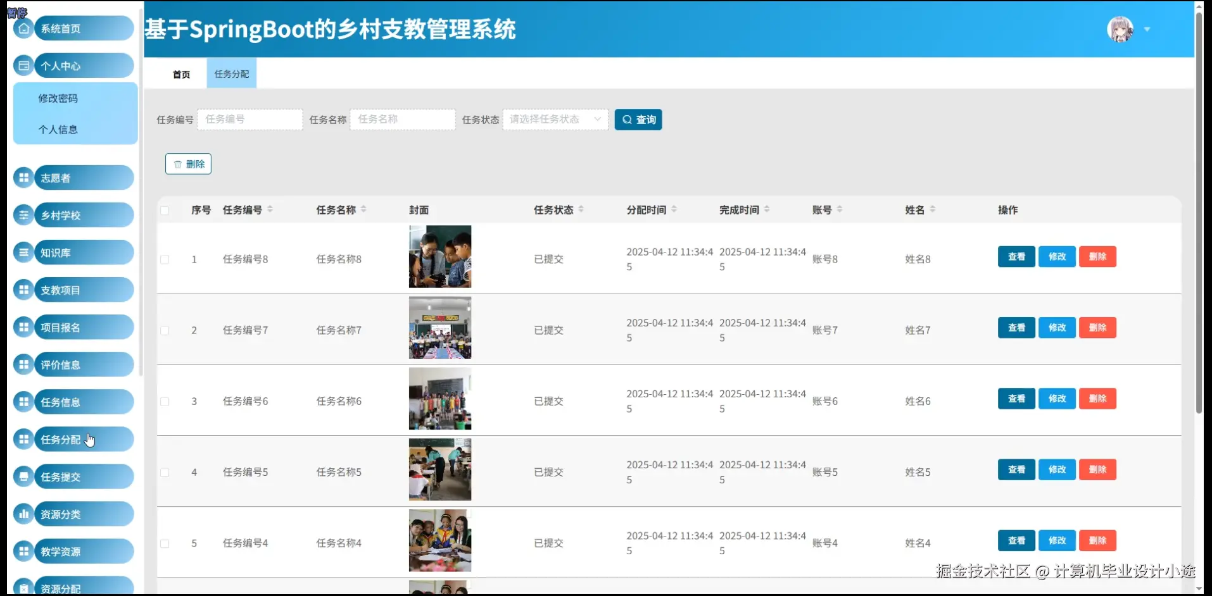Edit the 任务名称4 row
Screen dimensions: 1212x596
click(1057, 540)
